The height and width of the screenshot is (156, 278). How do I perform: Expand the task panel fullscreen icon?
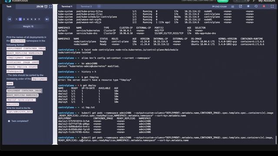(51, 6)
